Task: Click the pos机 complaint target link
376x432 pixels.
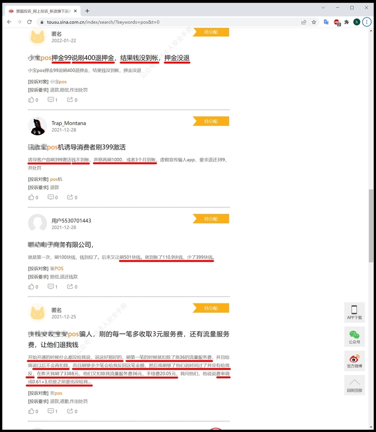Action: (x=56, y=180)
